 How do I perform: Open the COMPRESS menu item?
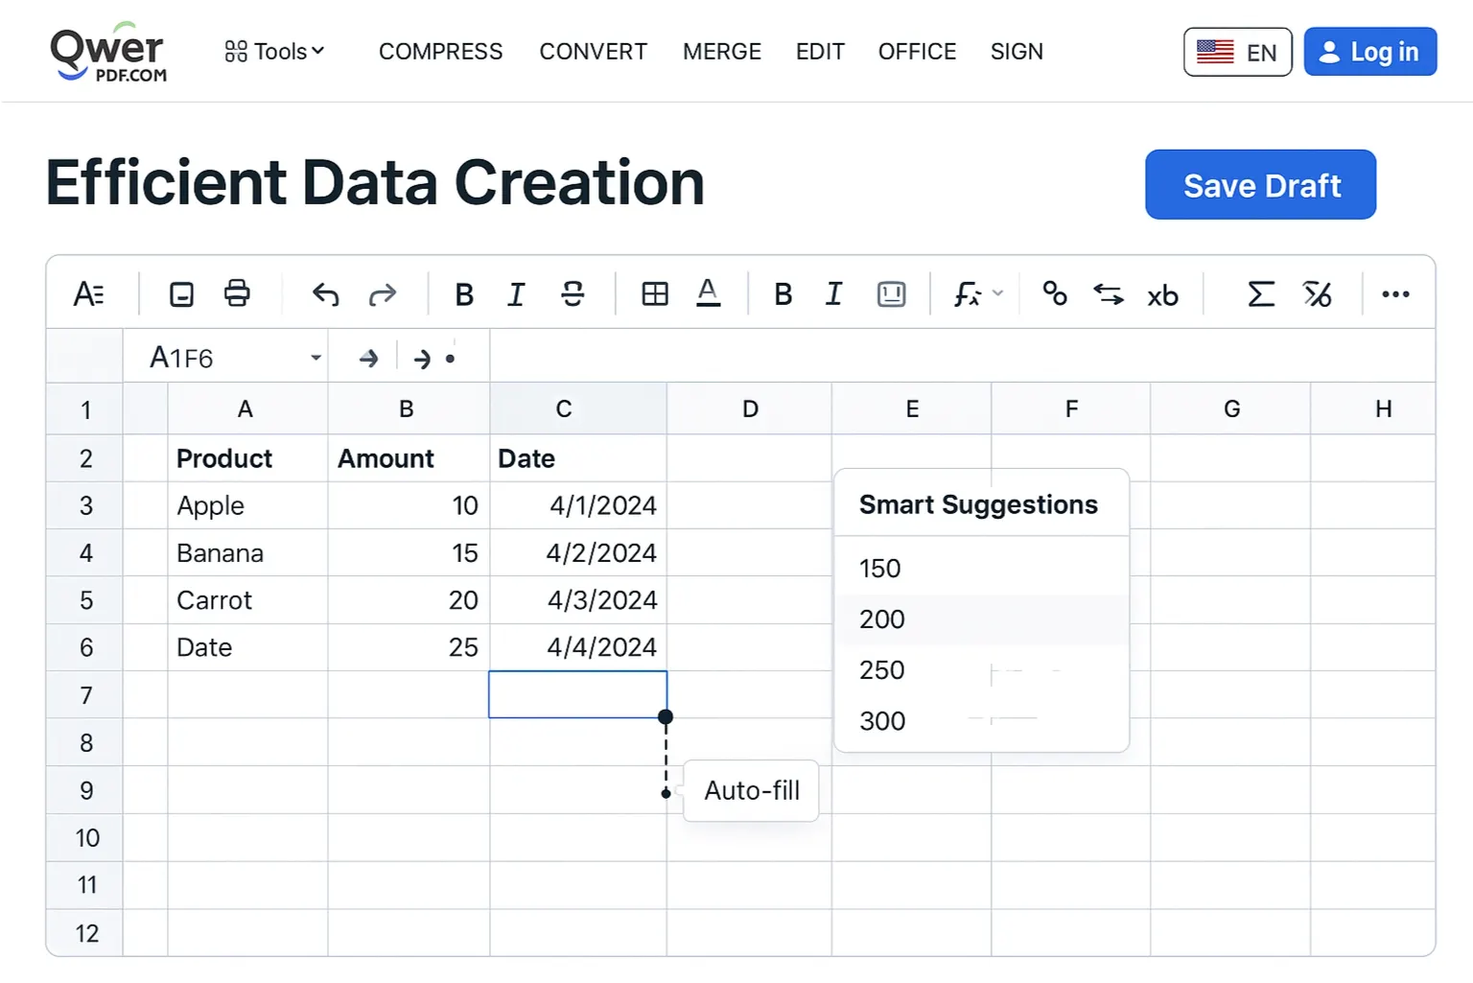point(440,52)
